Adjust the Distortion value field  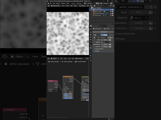pyautogui.click(x=105, y=47)
